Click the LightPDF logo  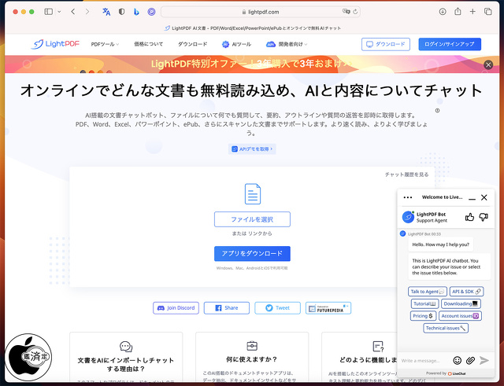55,44
